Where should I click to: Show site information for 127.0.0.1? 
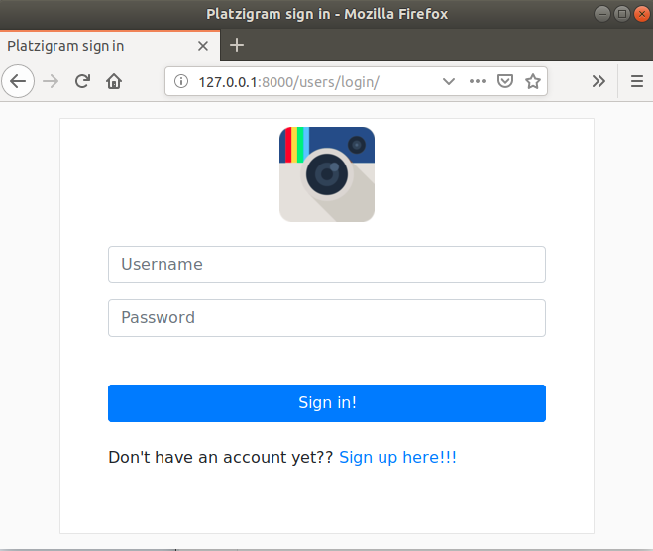[x=180, y=81]
